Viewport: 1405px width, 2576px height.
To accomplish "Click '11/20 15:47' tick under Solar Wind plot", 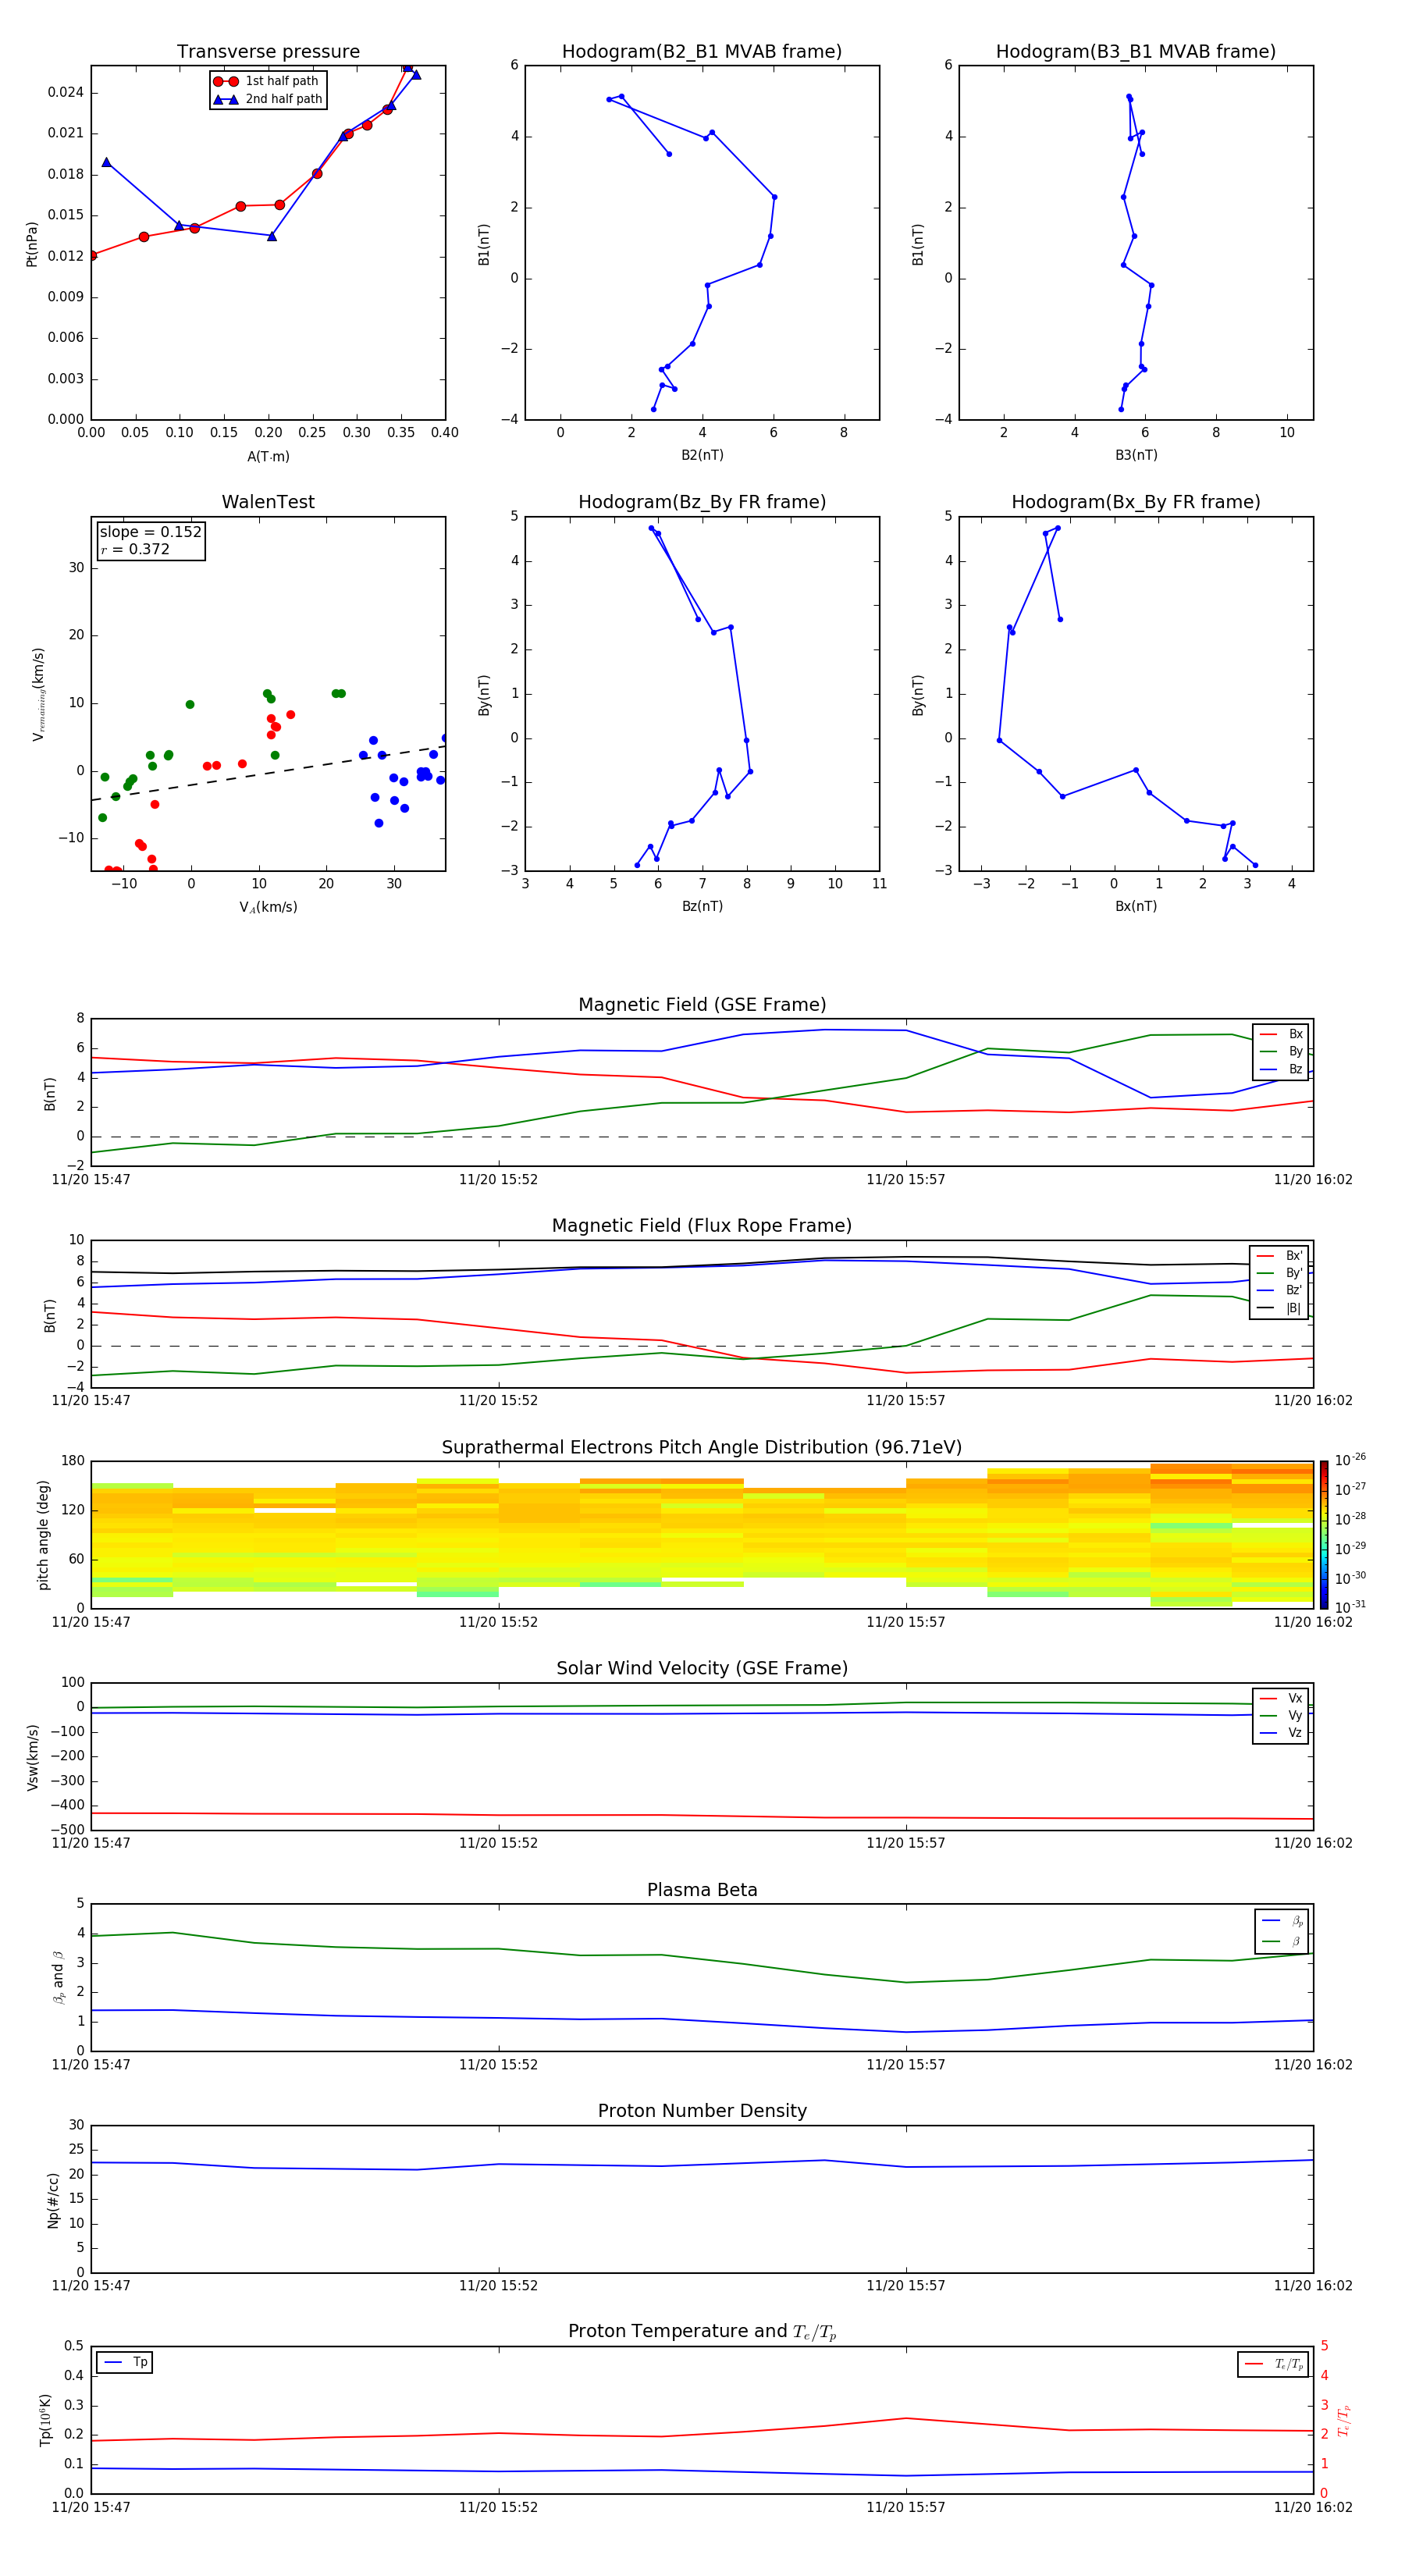I will [x=91, y=1843].
